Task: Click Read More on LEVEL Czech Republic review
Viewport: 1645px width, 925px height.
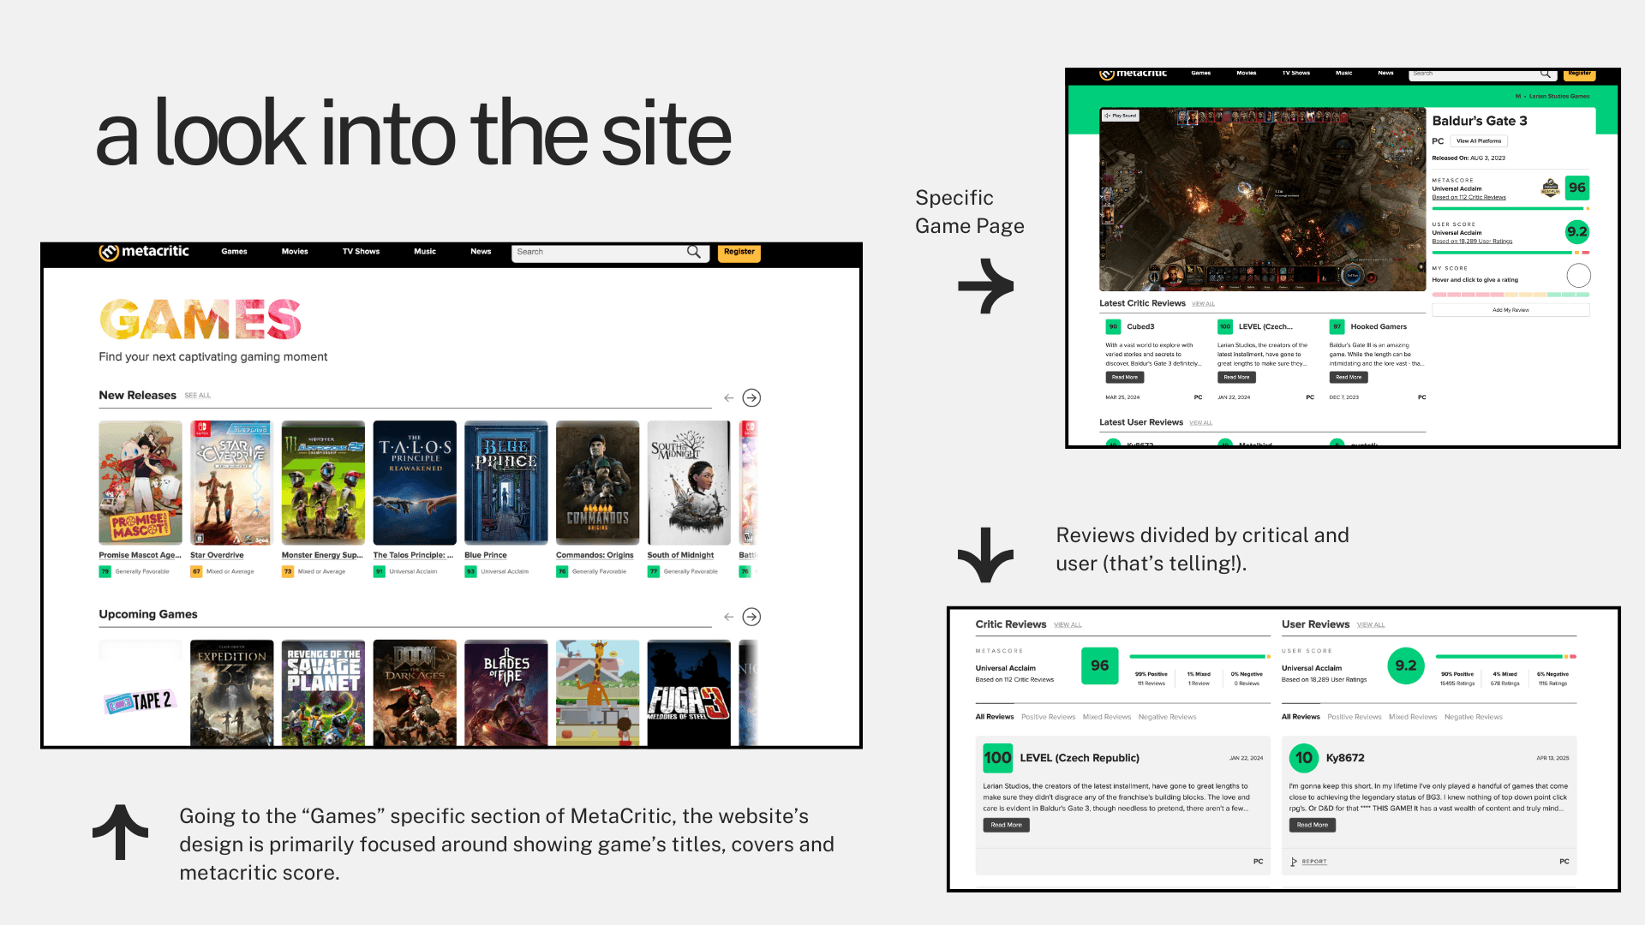Action: [1006, 825]
